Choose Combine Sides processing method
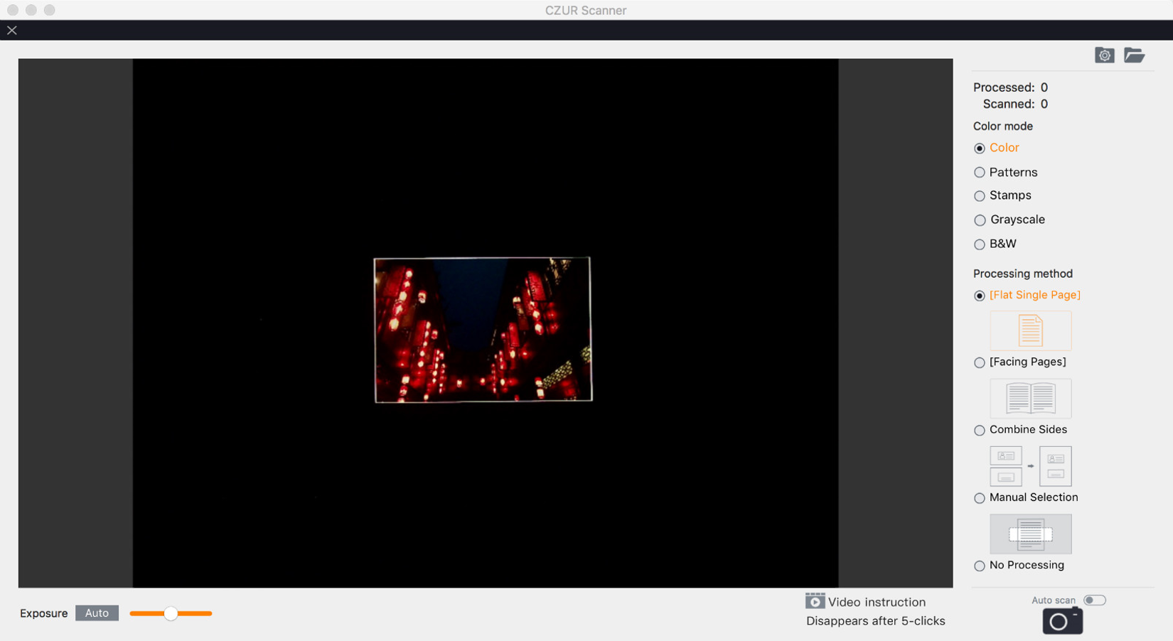The height and width of the screenshot is (641, 1173). coord(980,430)
